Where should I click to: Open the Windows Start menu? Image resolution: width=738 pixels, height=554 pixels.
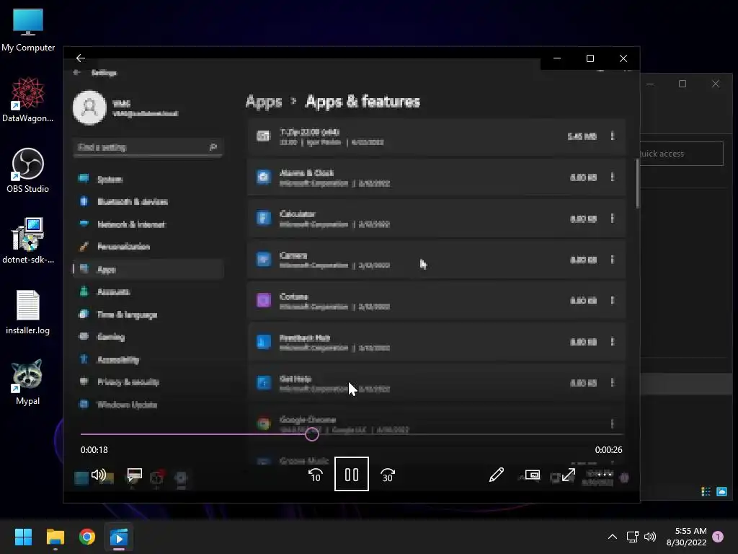click(23, 537)
